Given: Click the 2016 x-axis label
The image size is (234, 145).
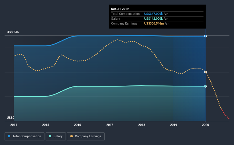Looking at the screenshot, I should 78,125.
